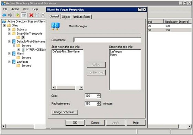The width and height of the screenshot is (193, 135).
Task: Open the Help menu
Action: pyautogui.click(x=35, y=9)
